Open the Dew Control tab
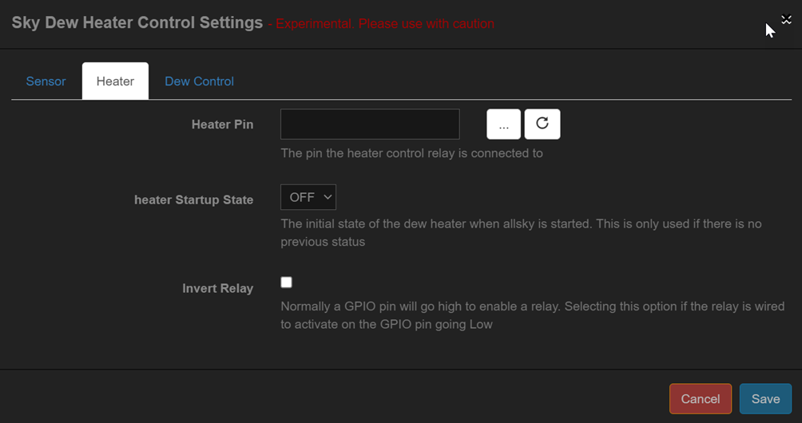 click(199, 81)
